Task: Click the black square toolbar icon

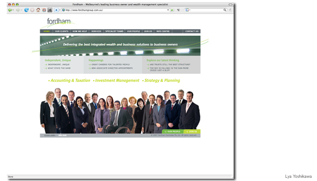Action: point(50,10)
